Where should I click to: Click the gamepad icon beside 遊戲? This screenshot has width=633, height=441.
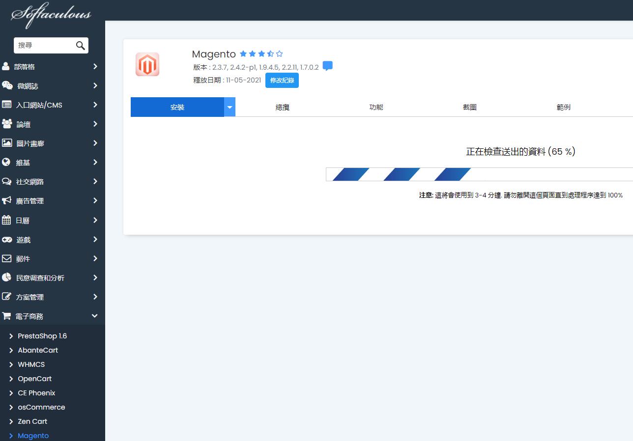pyautogui.click(x=7, y=239)
